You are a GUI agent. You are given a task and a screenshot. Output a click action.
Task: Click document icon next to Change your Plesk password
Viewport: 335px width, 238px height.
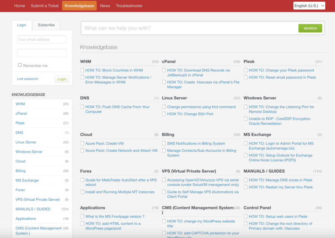pyautogui.click(x=246, y=70)
